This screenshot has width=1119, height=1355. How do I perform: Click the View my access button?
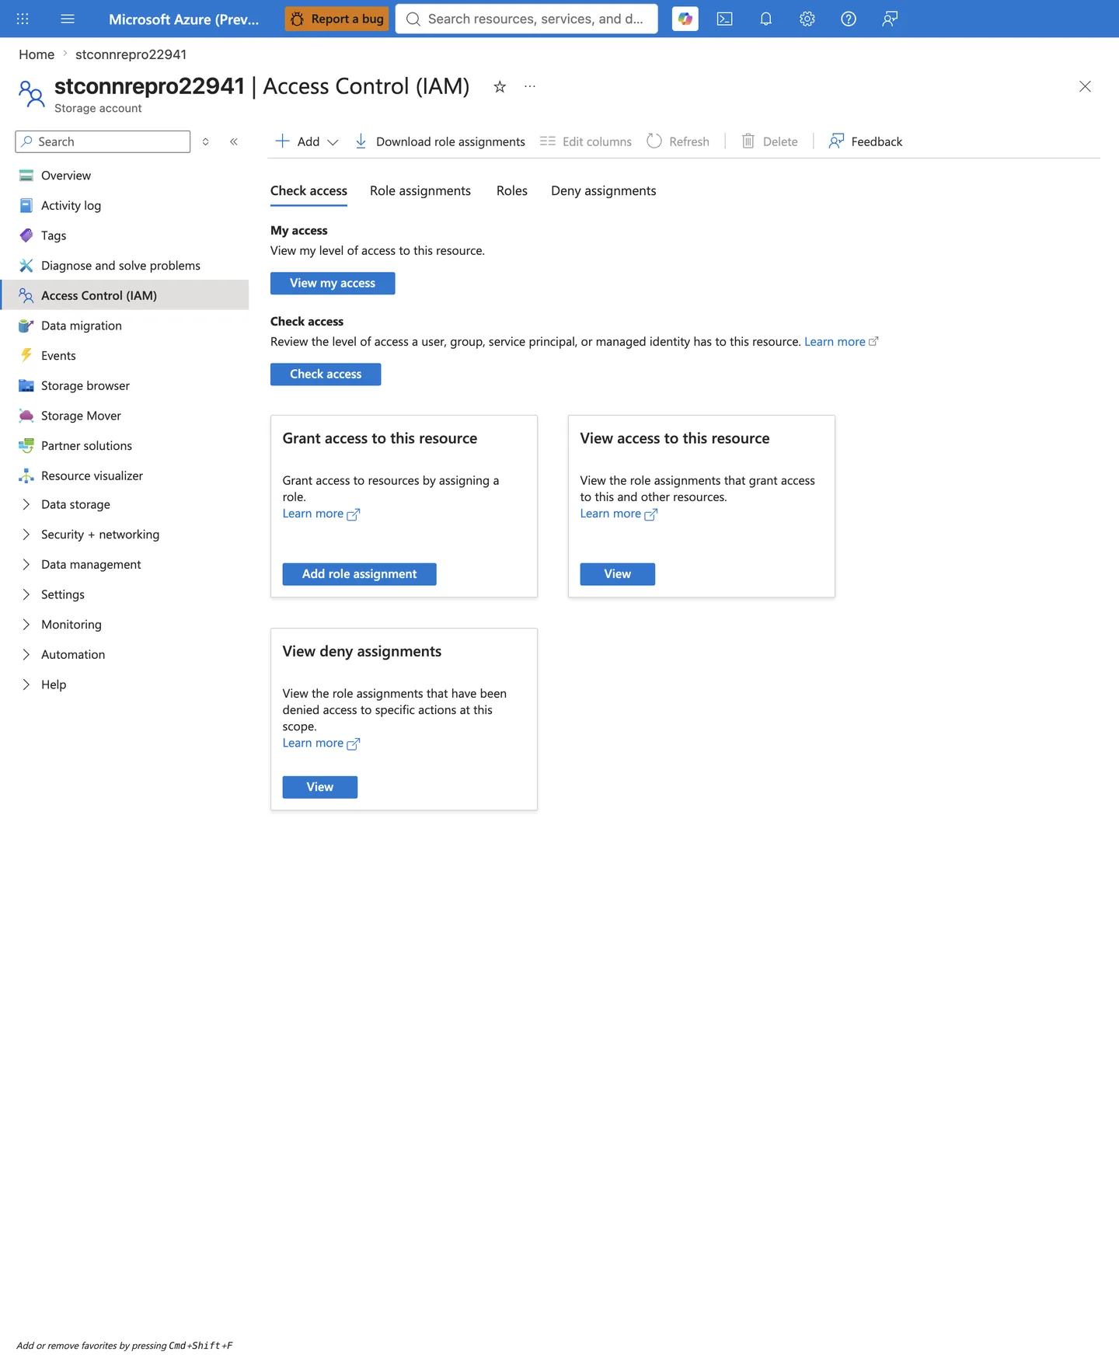pyautogui.click(x=333, y=284)
